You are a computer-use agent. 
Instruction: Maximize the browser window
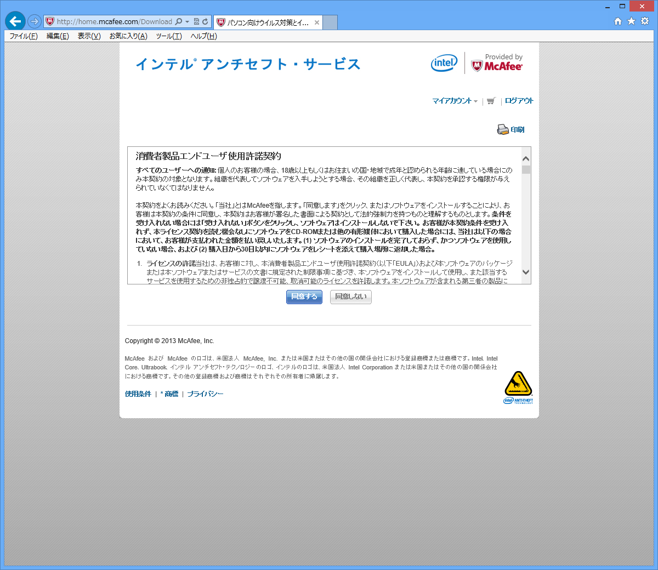pos(622,7)
